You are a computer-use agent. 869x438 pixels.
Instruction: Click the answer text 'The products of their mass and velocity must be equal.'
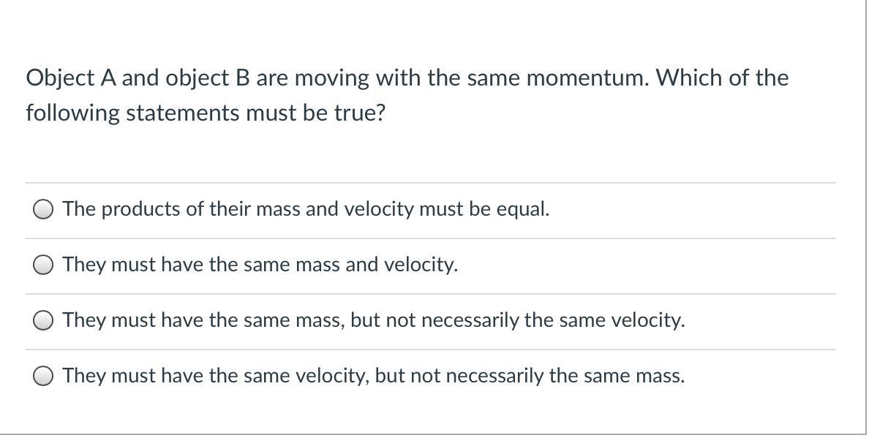pyautogui.click(x=306, y=209)
